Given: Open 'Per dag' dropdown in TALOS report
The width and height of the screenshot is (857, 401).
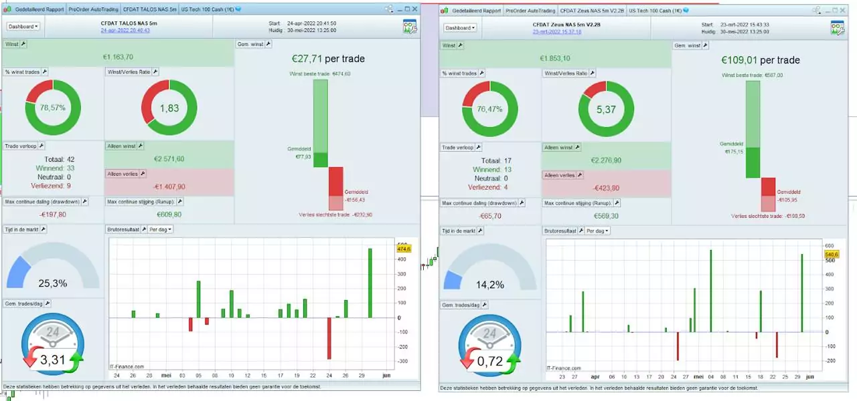Looking at the screenshot, I should click(x=161, y=229).
